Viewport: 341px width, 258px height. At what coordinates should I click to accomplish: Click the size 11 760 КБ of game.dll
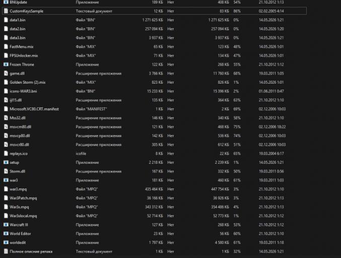[221, 74]
